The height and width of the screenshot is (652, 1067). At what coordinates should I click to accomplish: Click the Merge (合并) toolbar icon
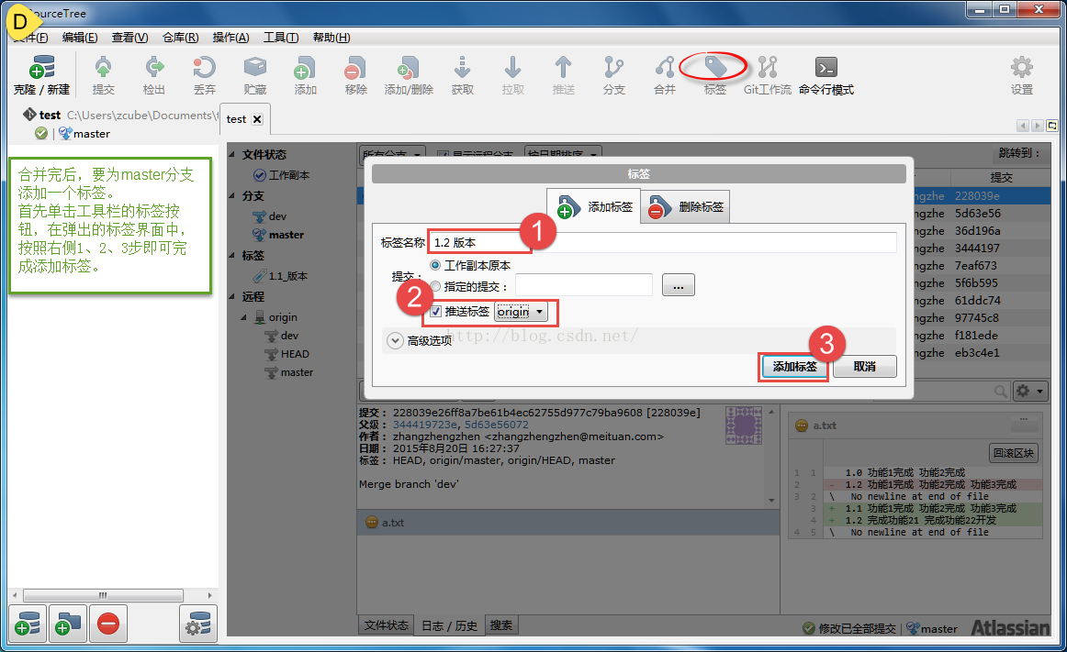tap(665, 68)
